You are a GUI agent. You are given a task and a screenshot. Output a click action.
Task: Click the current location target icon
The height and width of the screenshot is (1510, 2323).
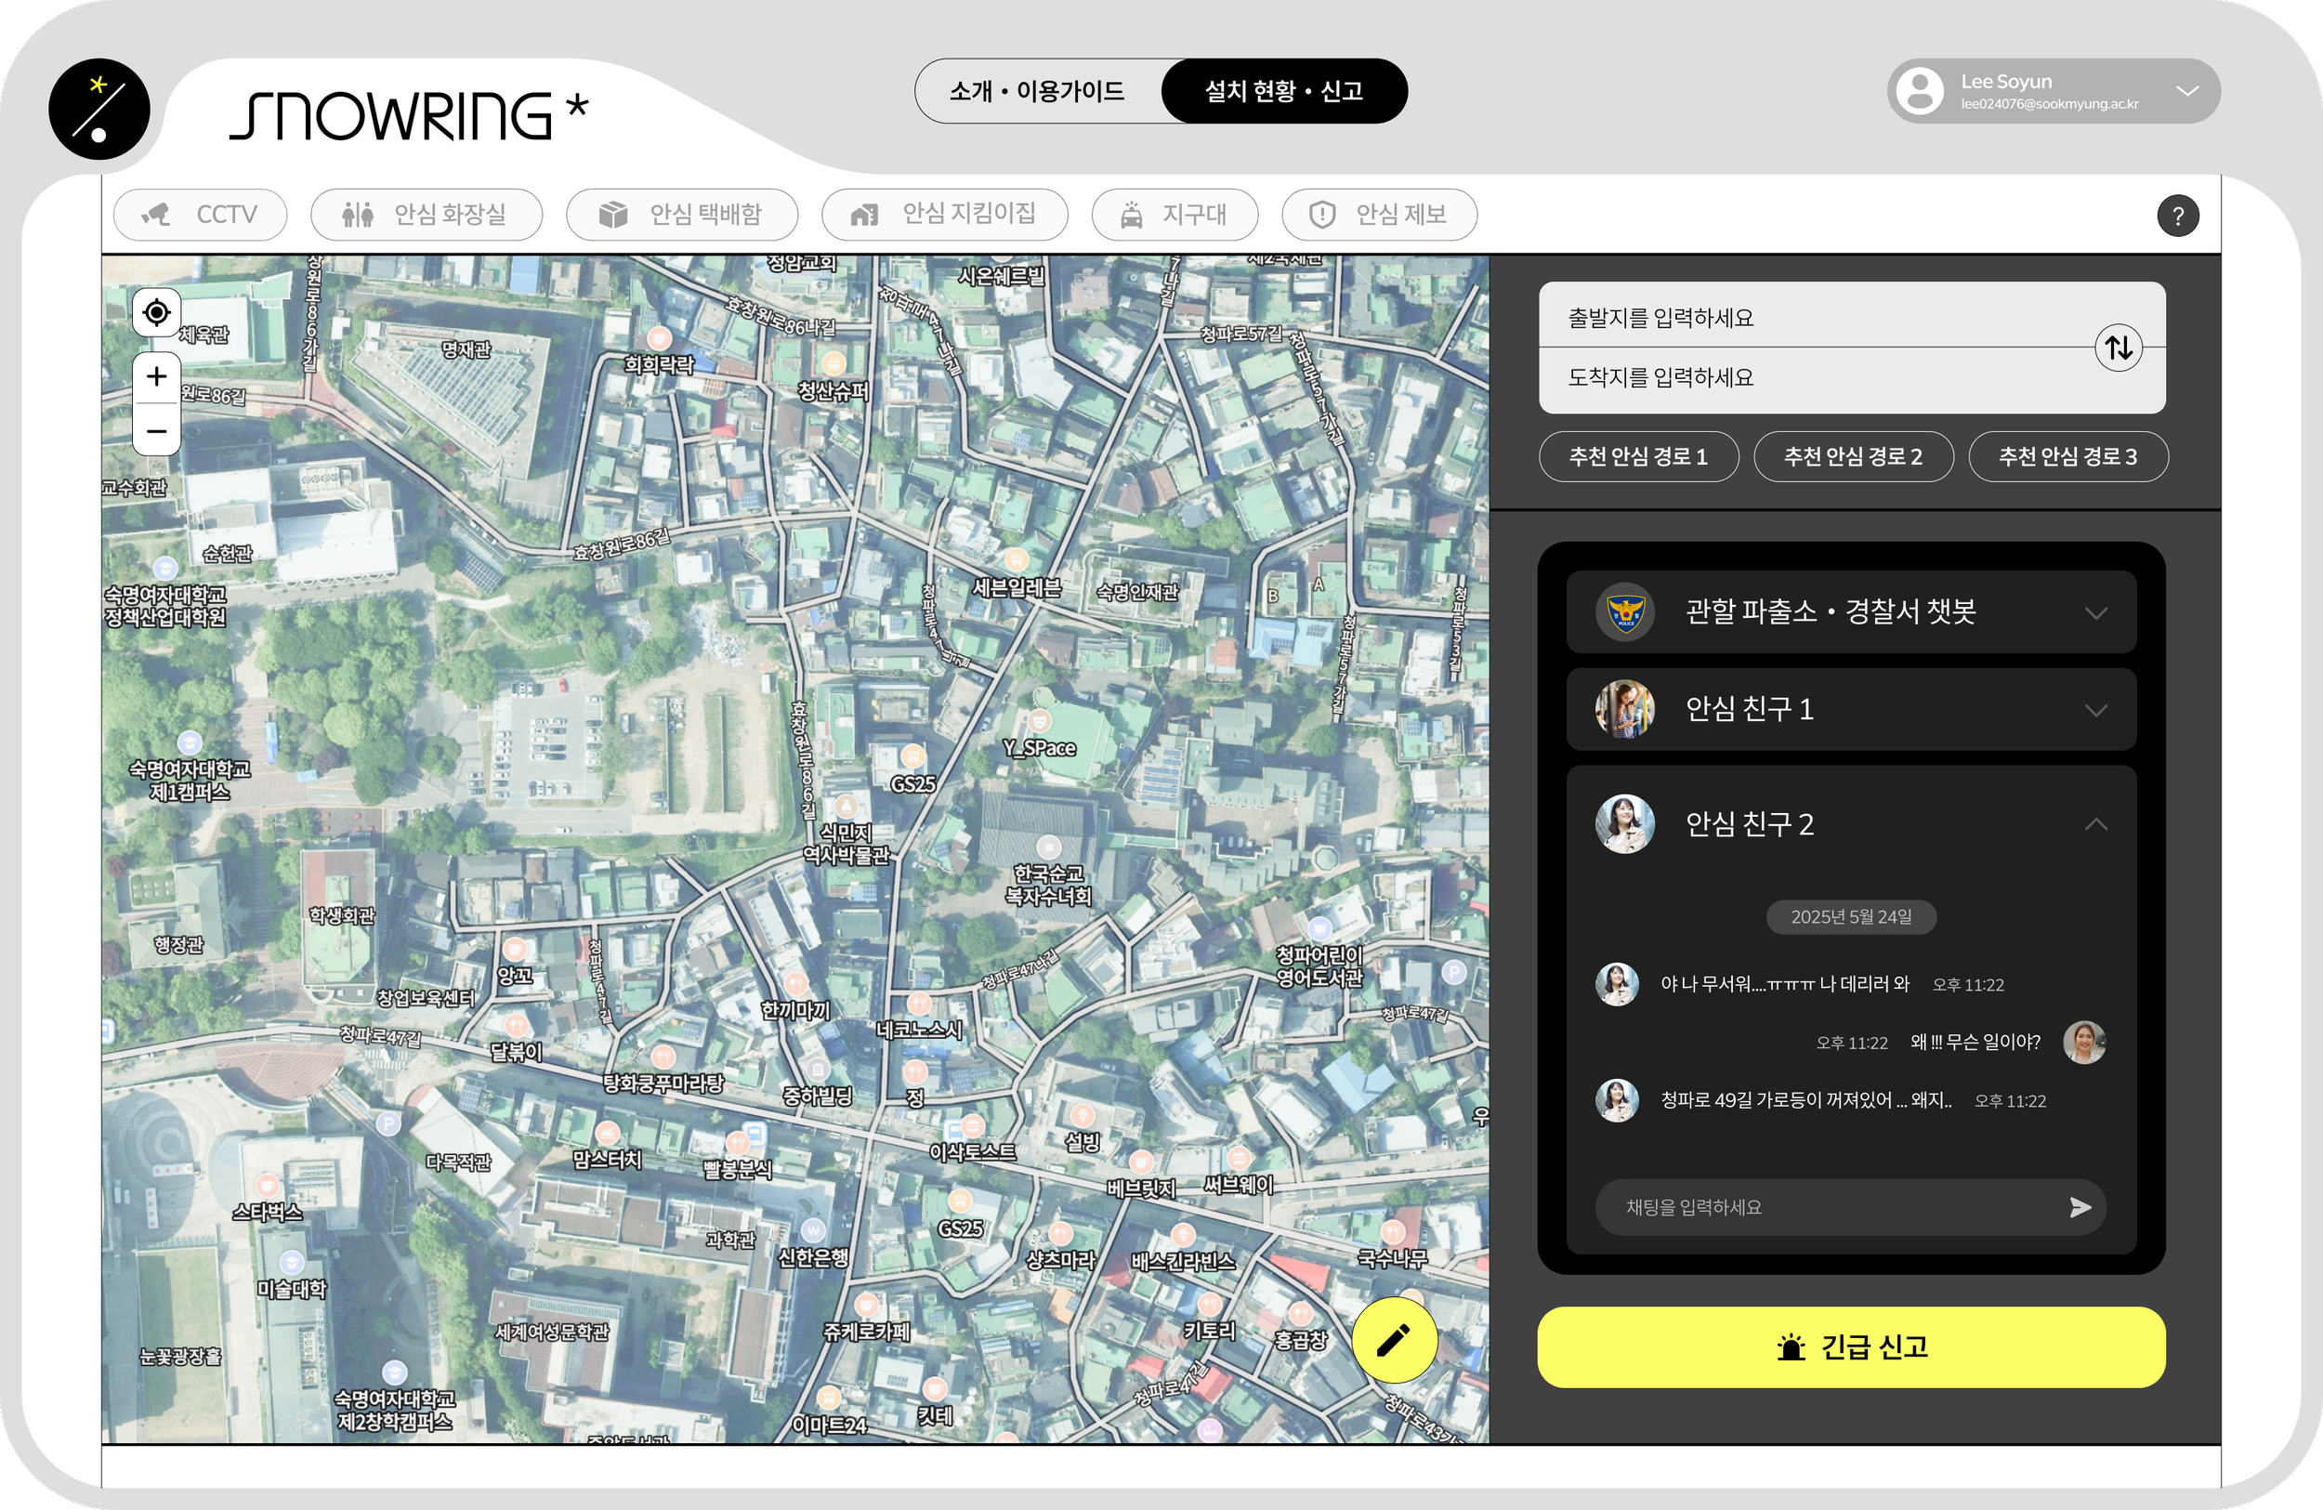coord(156,313)
